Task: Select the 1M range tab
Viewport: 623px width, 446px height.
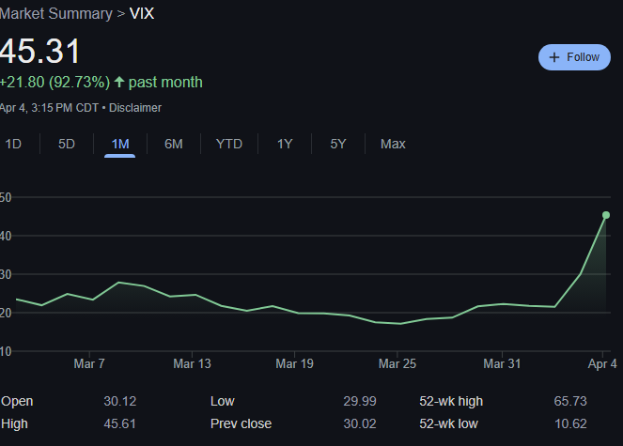Action: click(120, 144)
